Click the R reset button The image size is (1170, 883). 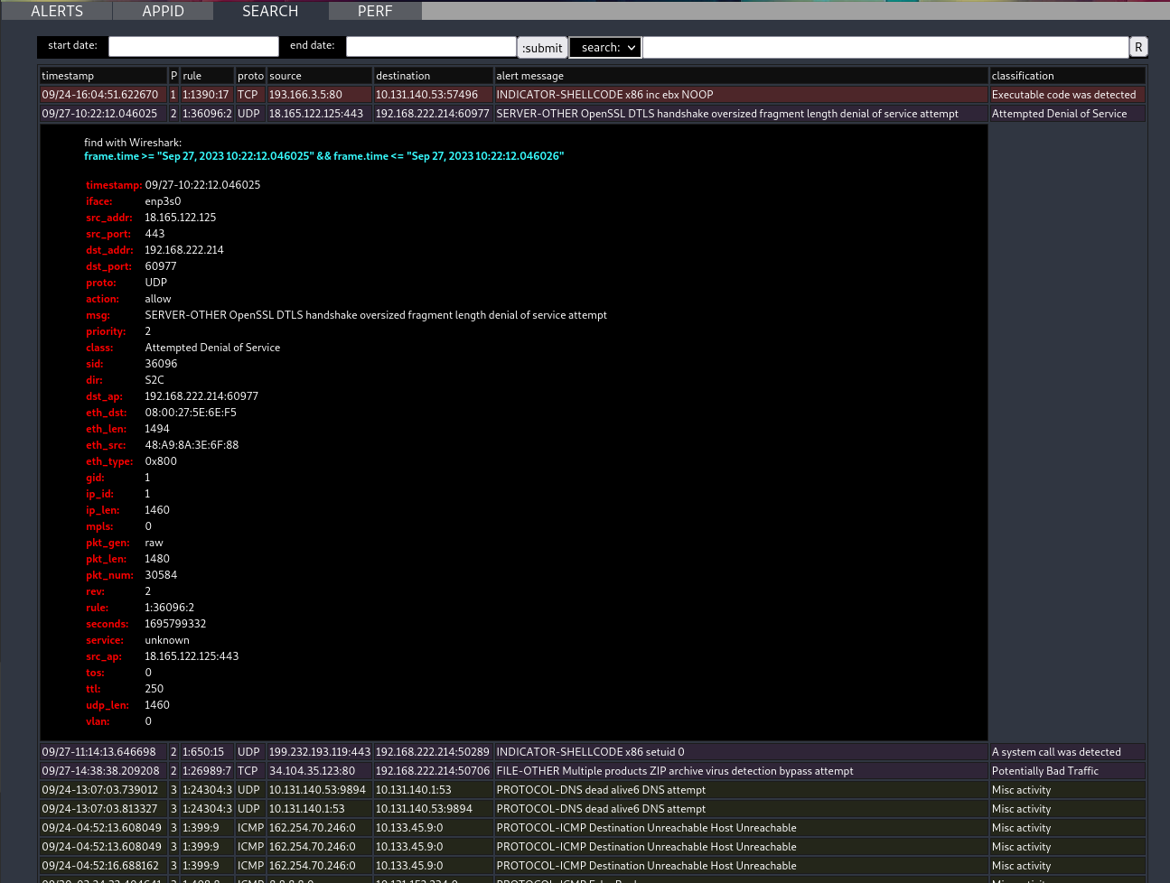[x=1138, y=47]
